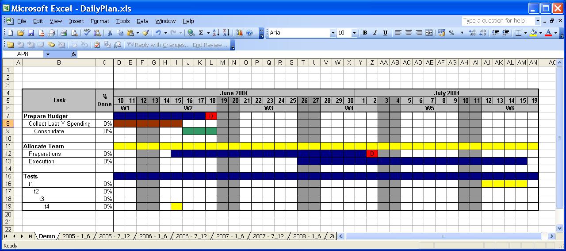Screen dimensions: 566x251
Task: Switch to the 2006 - 1_6 sheet tab
Action: [x=153, y=236]
